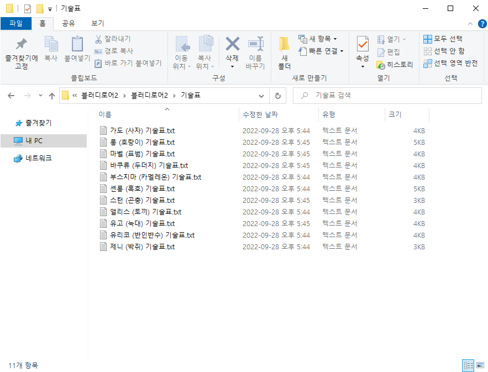The width and height of the screenshot is (488, 372).
Task: Select file 바쿠류 (두더지) 기술표.txt
Action: (x=149, y=165)
